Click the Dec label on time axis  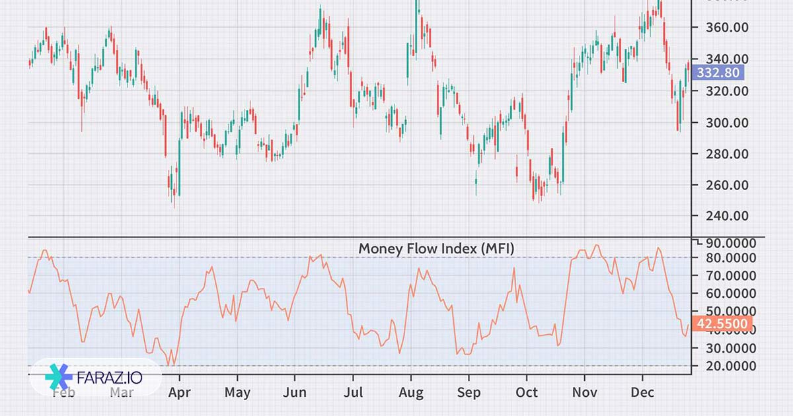tap(642, 393)
